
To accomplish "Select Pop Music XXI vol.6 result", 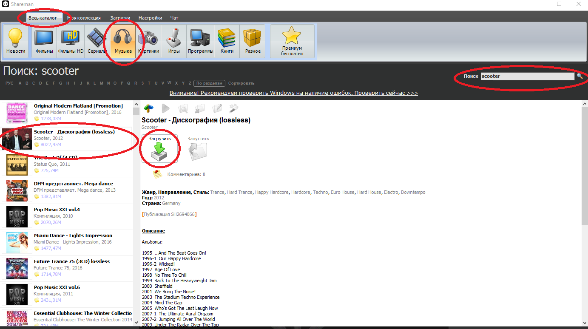I will (x=67, y=294).
